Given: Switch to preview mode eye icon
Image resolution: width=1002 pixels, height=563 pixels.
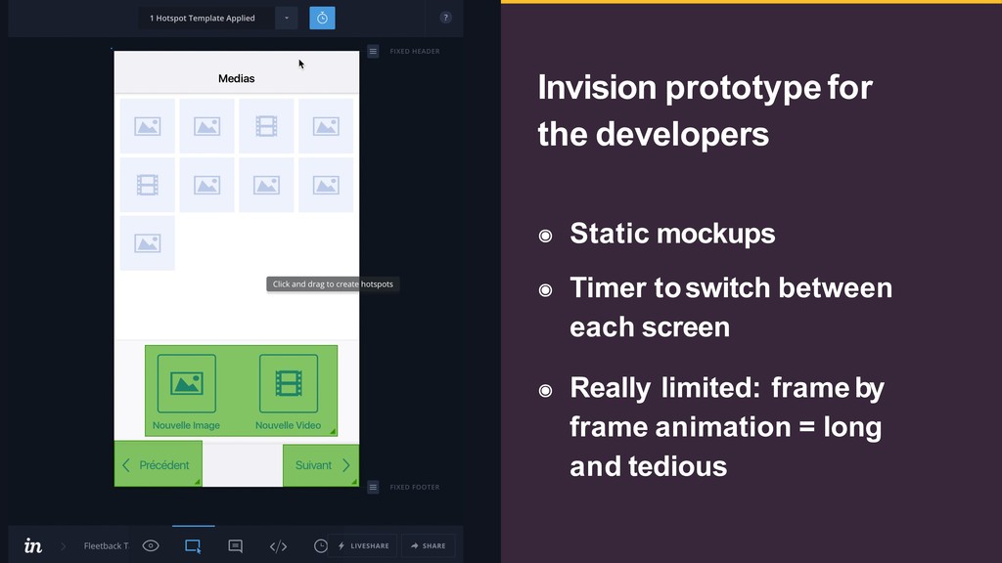Looking at the screenshot, I should [151, 545].
